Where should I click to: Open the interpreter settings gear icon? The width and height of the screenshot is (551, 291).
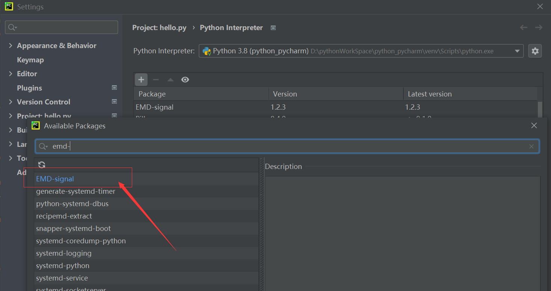coord(535,51)
